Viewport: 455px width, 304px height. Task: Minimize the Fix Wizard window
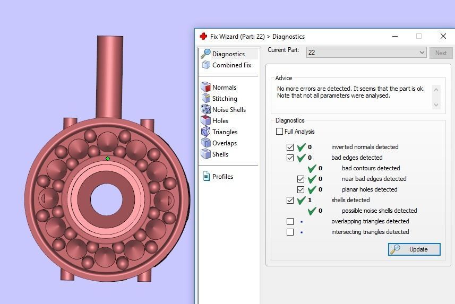[395, 36]
